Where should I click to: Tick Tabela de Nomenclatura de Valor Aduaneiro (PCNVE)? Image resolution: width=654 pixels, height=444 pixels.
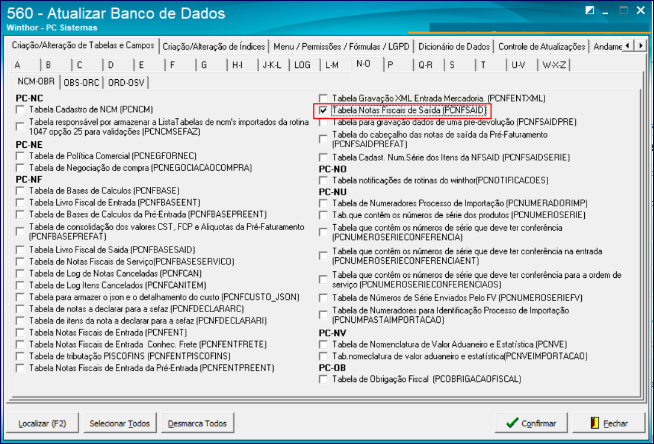tap(323, 344)
